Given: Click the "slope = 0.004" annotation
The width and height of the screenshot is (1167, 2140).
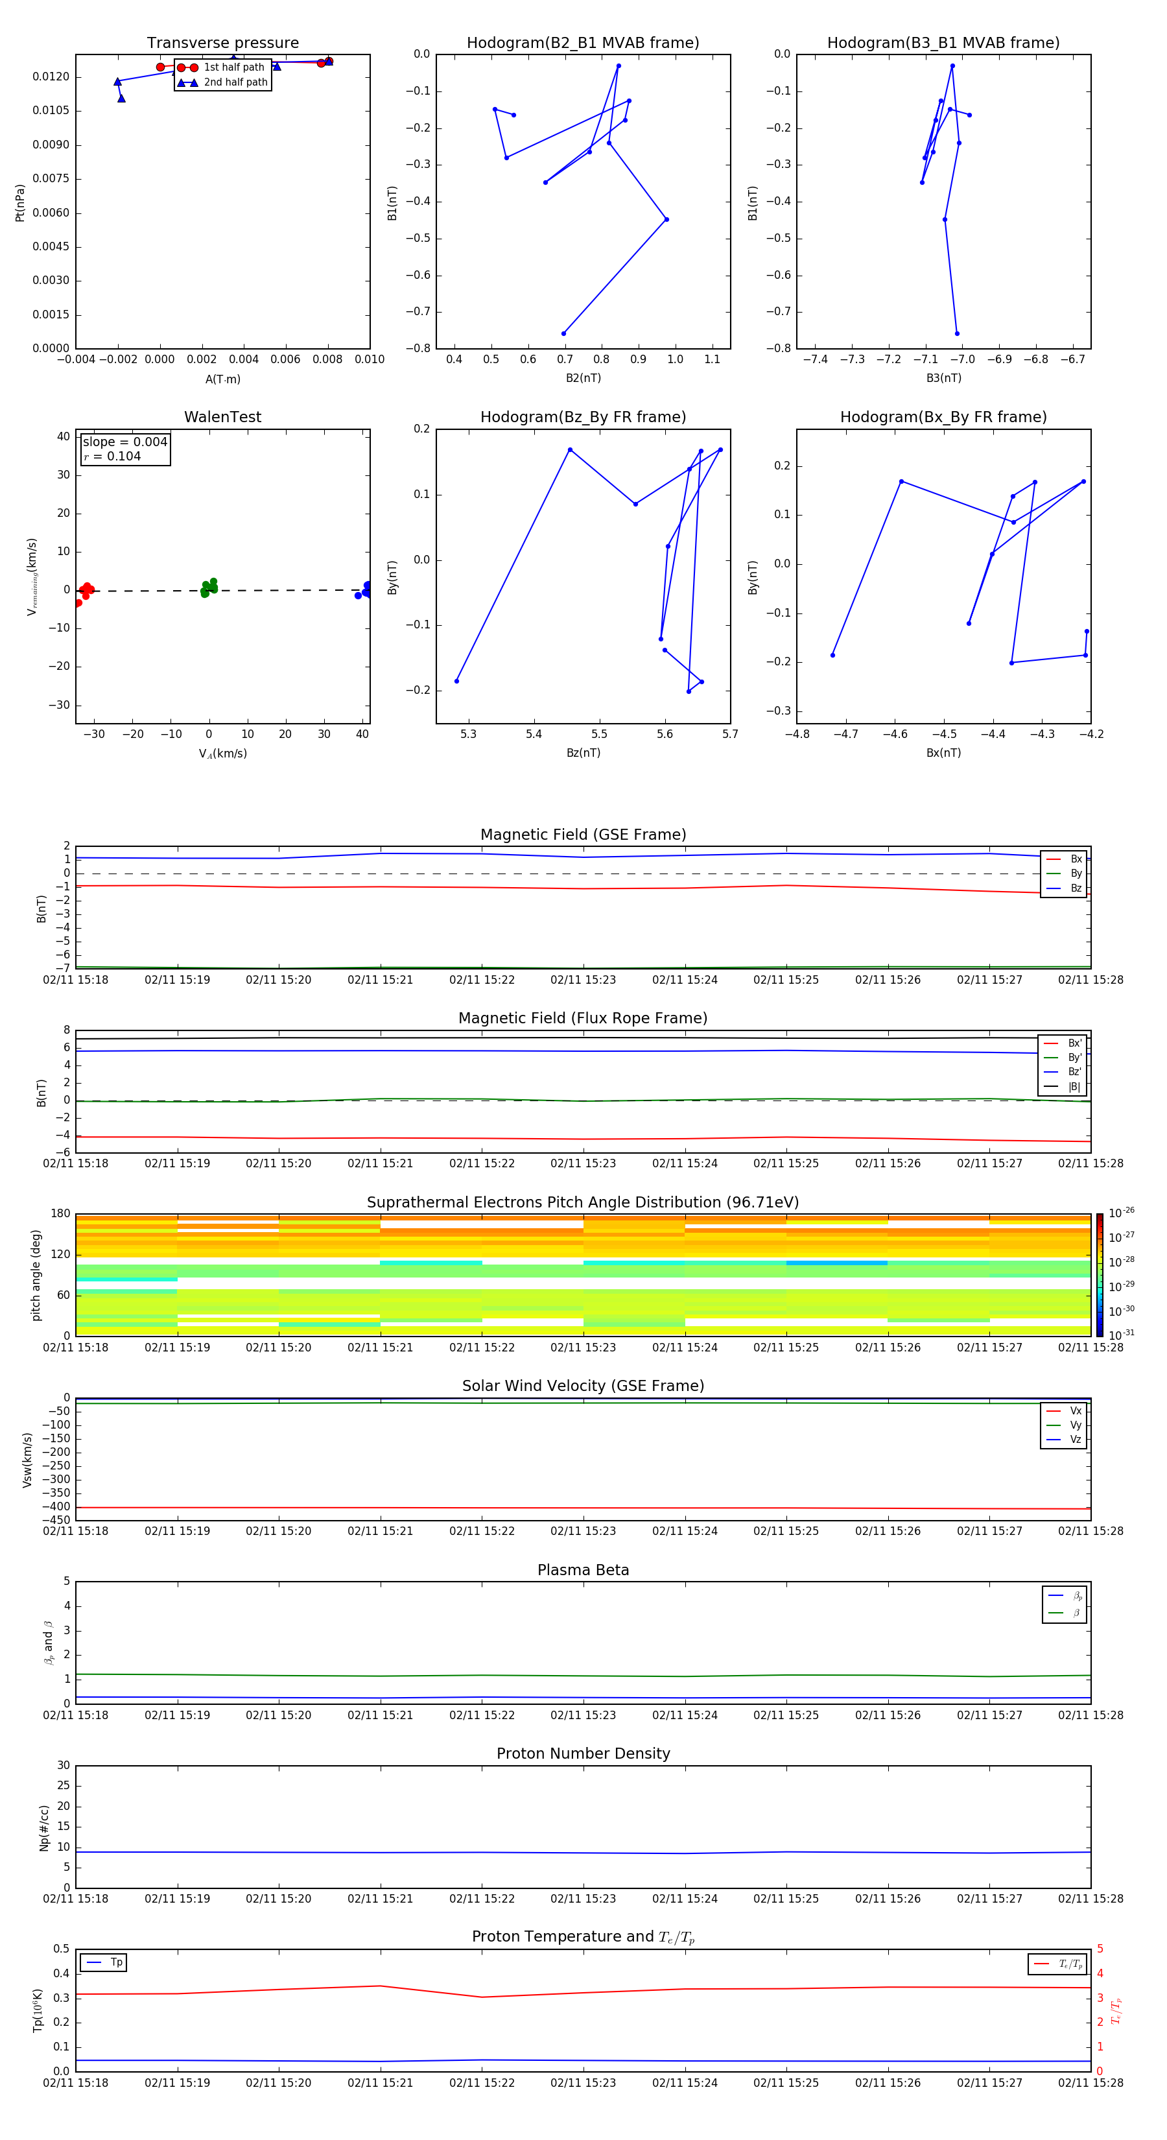Looking at the screenshot, I should click(124, 442).
